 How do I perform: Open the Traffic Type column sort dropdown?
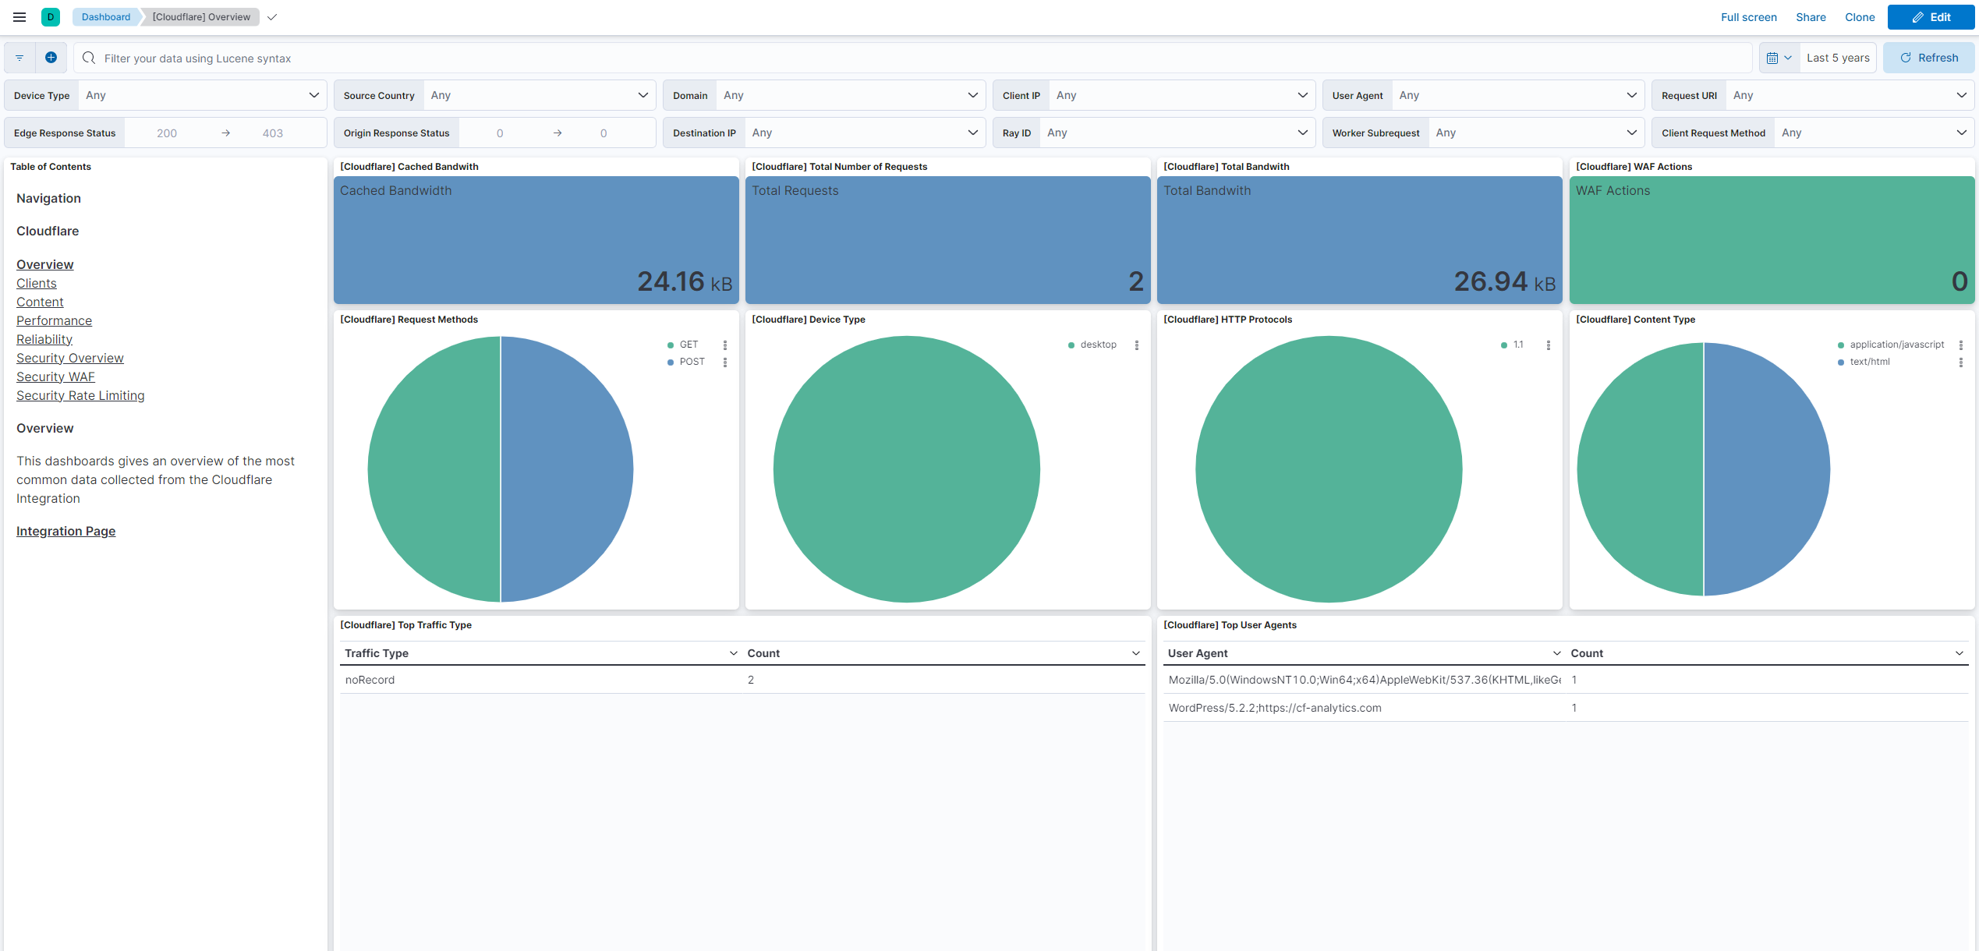(733, 652)
